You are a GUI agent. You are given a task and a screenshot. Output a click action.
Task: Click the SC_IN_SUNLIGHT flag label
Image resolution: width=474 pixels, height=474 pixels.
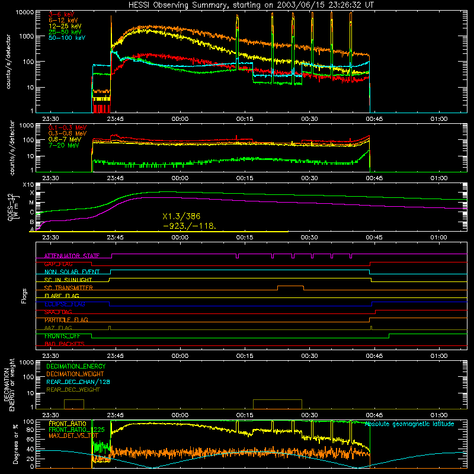pos(68,280)
